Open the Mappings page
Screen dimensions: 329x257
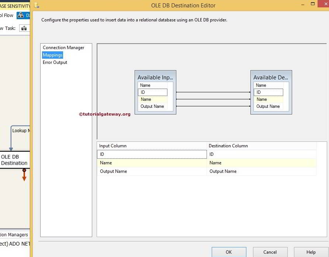click(x=52, y=55)
